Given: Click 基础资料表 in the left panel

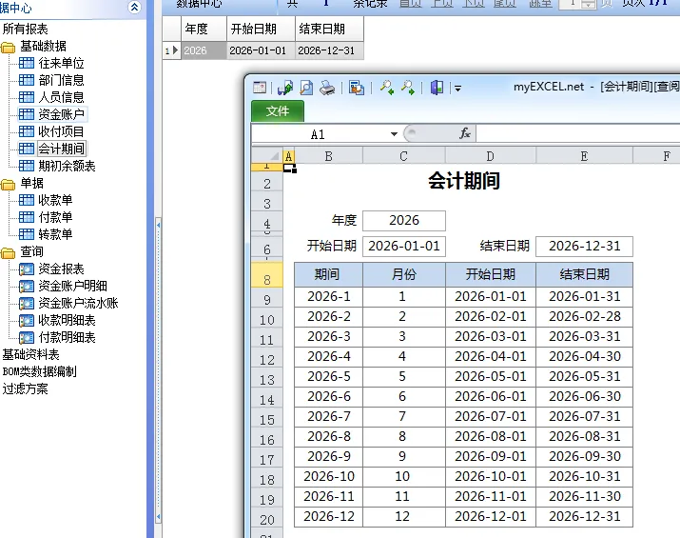Looking at the screenshot, I should 30,355.
